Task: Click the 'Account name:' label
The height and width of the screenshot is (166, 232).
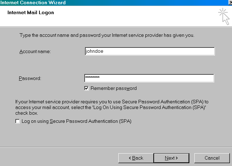Action: (35, 51)
